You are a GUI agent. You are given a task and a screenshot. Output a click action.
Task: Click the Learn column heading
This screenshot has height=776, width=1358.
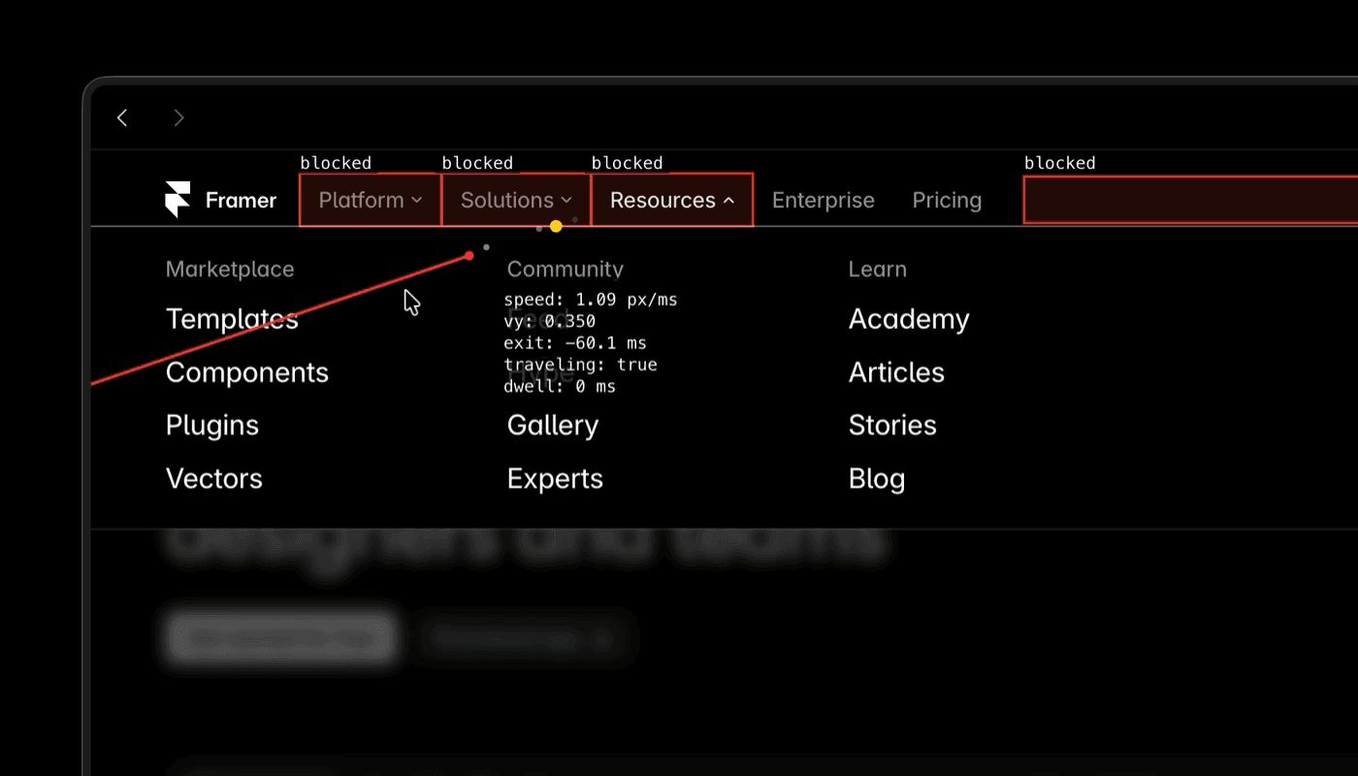(878, 269)
